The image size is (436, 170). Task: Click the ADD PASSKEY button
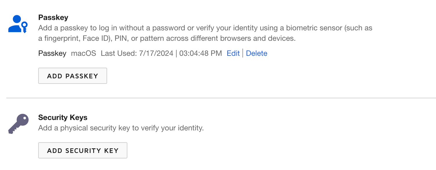(72, 75)
